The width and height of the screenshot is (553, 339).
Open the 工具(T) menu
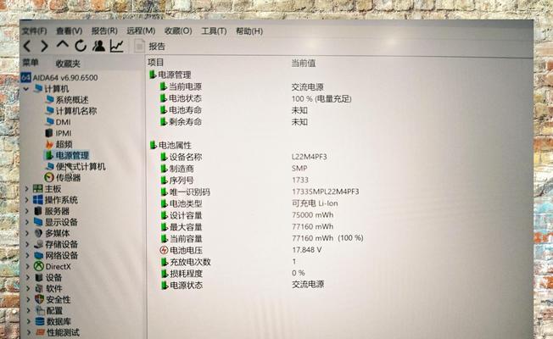[x=214, y=31]
